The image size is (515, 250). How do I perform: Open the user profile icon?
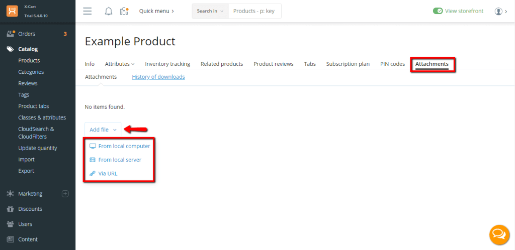498,11
